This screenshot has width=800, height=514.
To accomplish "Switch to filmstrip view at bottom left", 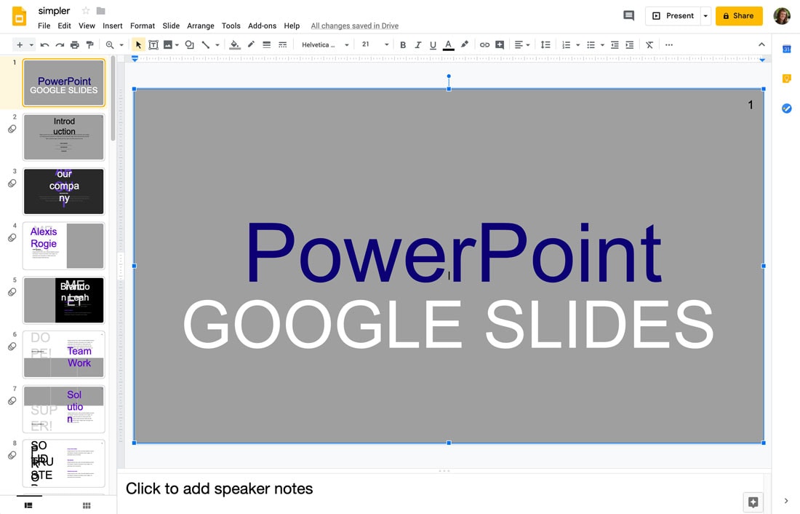I will coord(28,505).
